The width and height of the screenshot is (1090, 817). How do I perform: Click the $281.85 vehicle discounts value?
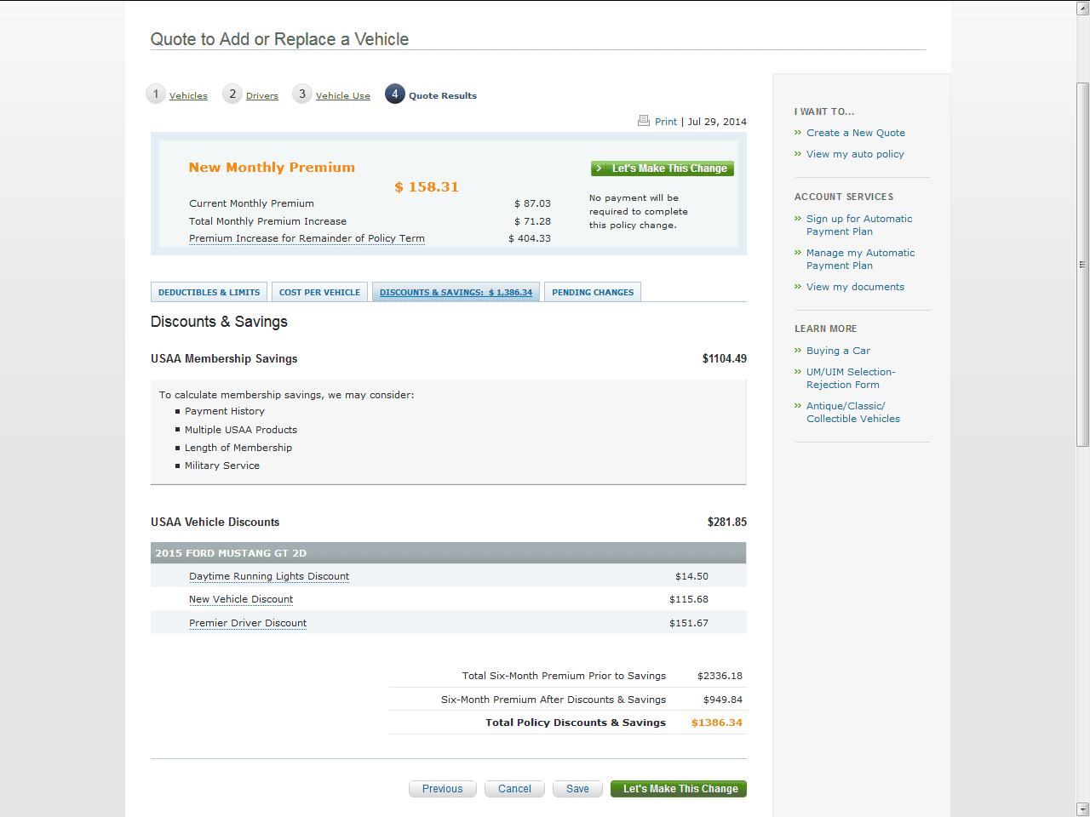click(x=726, y=522)
